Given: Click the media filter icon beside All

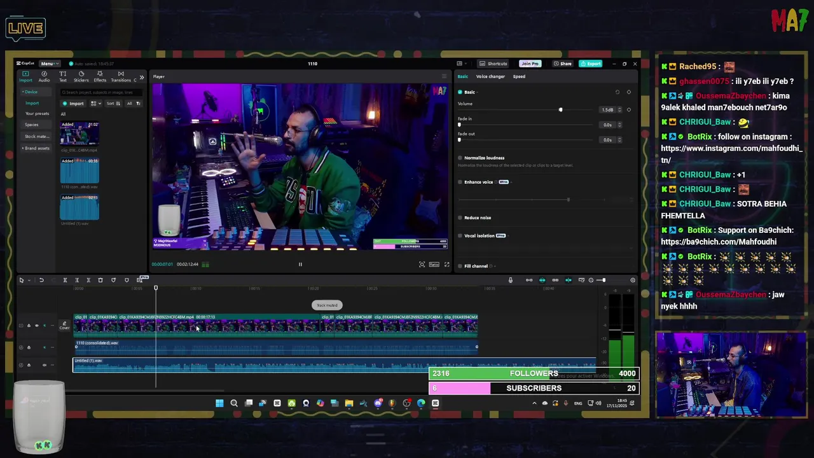Looking at the screenshot, I should (x=138, y=103).
